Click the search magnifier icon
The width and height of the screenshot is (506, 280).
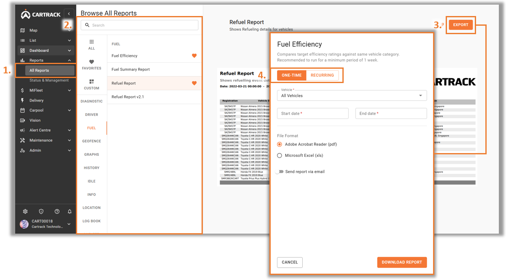87,25
